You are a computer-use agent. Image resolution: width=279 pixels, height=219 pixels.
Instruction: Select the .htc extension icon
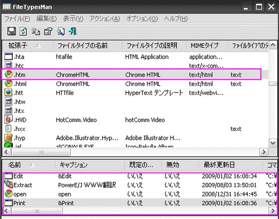coord(9,65)
